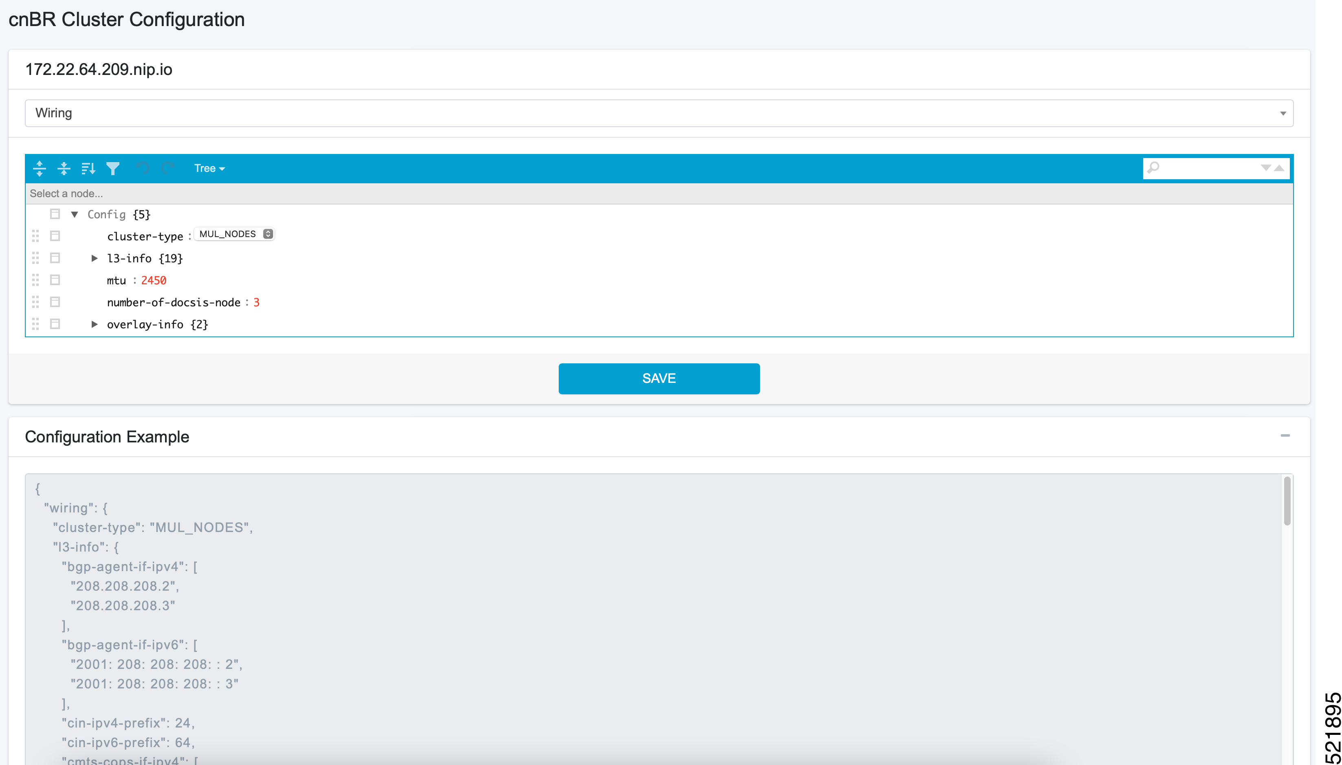Open the Tree view dropdown menu
1342x765 pixels.
(x=207, y=168)
